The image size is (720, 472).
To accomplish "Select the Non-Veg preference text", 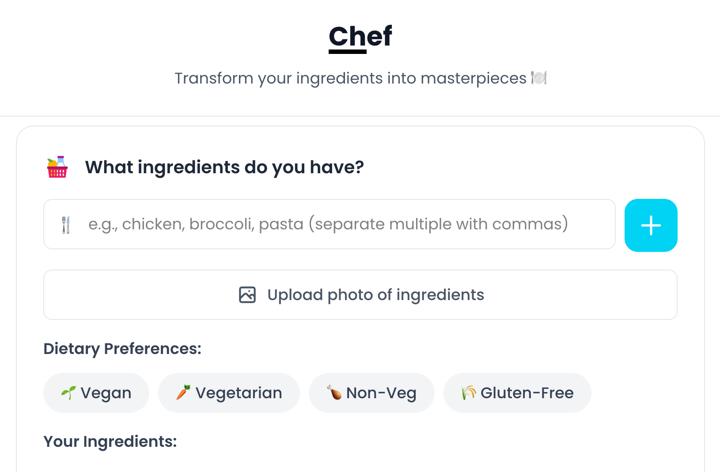I will [x=381, y=393].
